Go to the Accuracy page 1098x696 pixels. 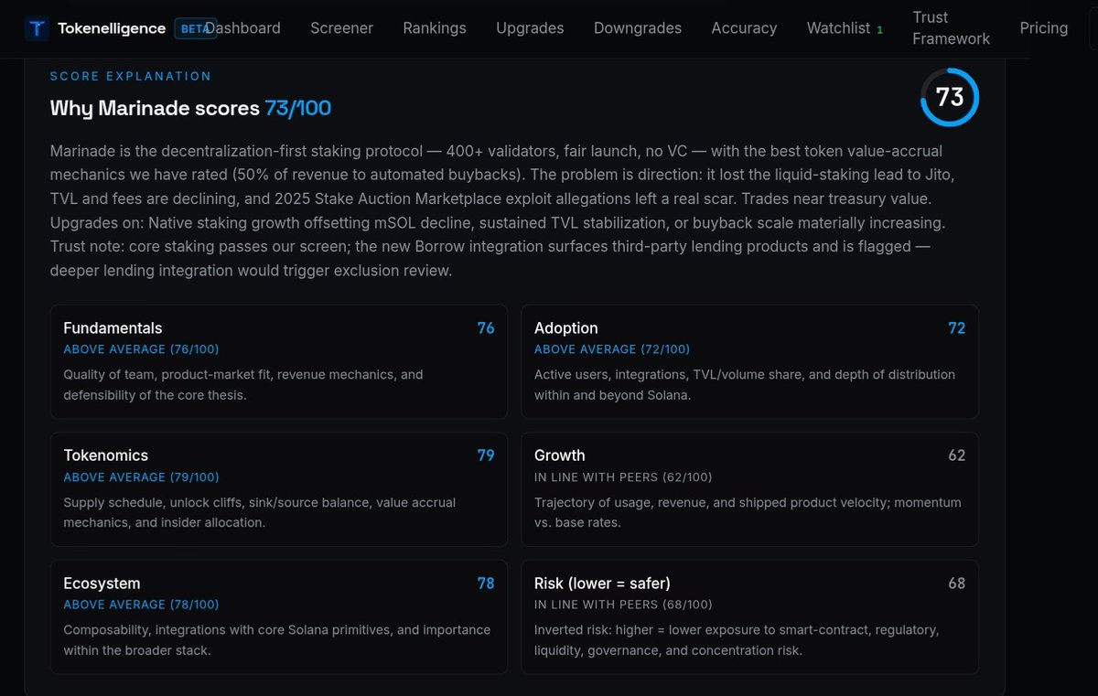[744, 28]
